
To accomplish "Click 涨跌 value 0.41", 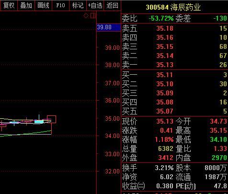I will pos(166,131).
